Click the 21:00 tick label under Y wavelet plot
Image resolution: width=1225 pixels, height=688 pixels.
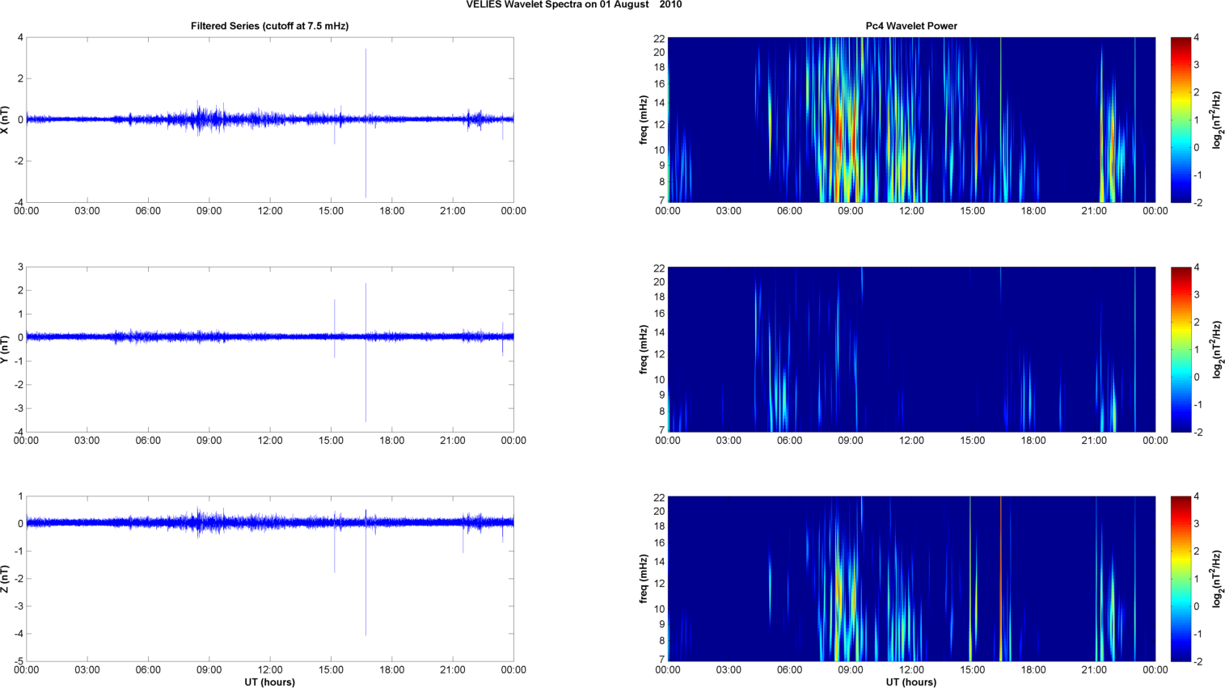(1094, 441)
